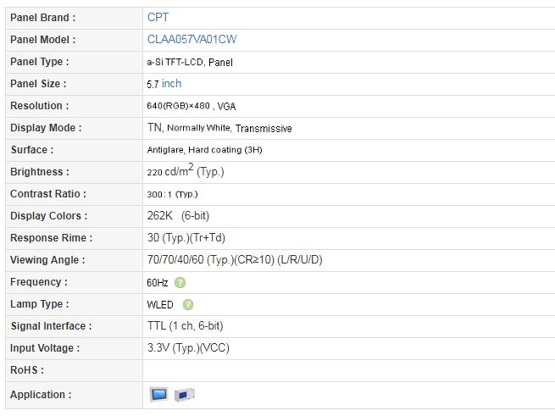Click the monitor application icon
This screenshot has width=555, height=416.
tap(158, 395)
